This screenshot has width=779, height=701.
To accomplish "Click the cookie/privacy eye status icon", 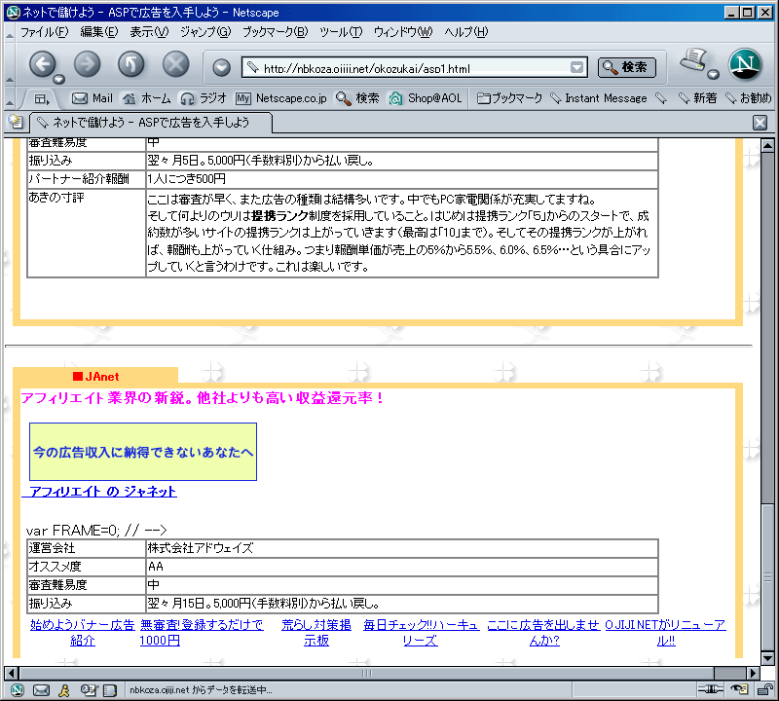I will (x=739, y=689).
